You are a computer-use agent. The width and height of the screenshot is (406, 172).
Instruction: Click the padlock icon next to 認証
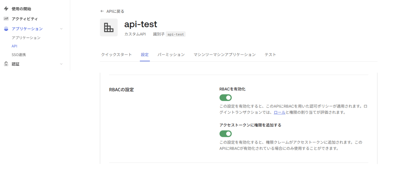pos(6,64)
